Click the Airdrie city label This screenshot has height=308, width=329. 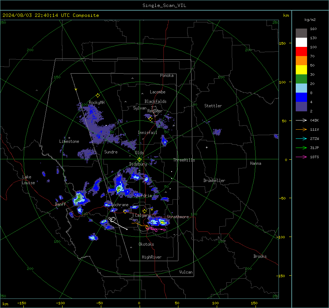144,196
